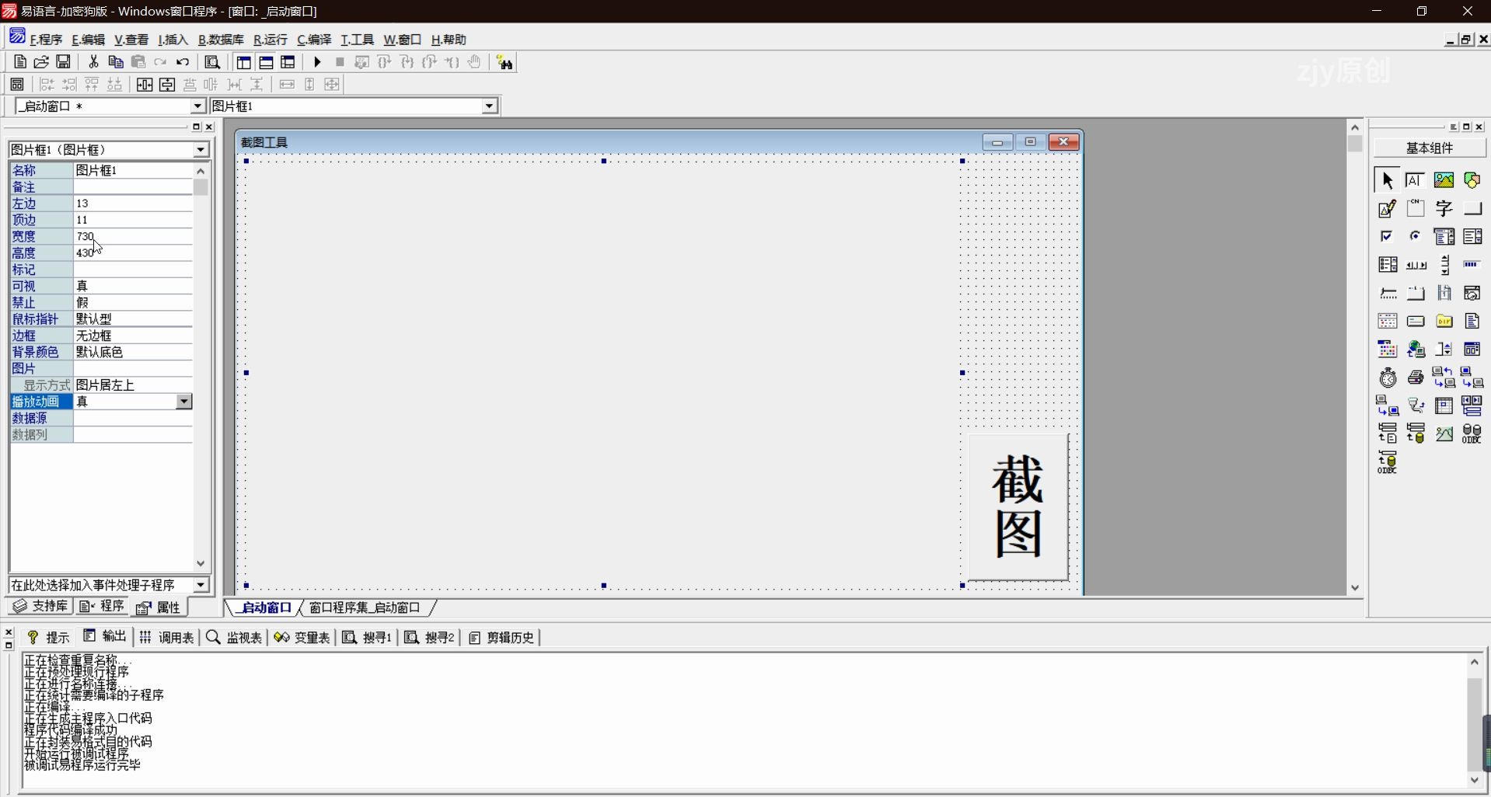This screenshot has height=797, width=1491.
Task: Click the Cut scissors icon
Action: 93,62
